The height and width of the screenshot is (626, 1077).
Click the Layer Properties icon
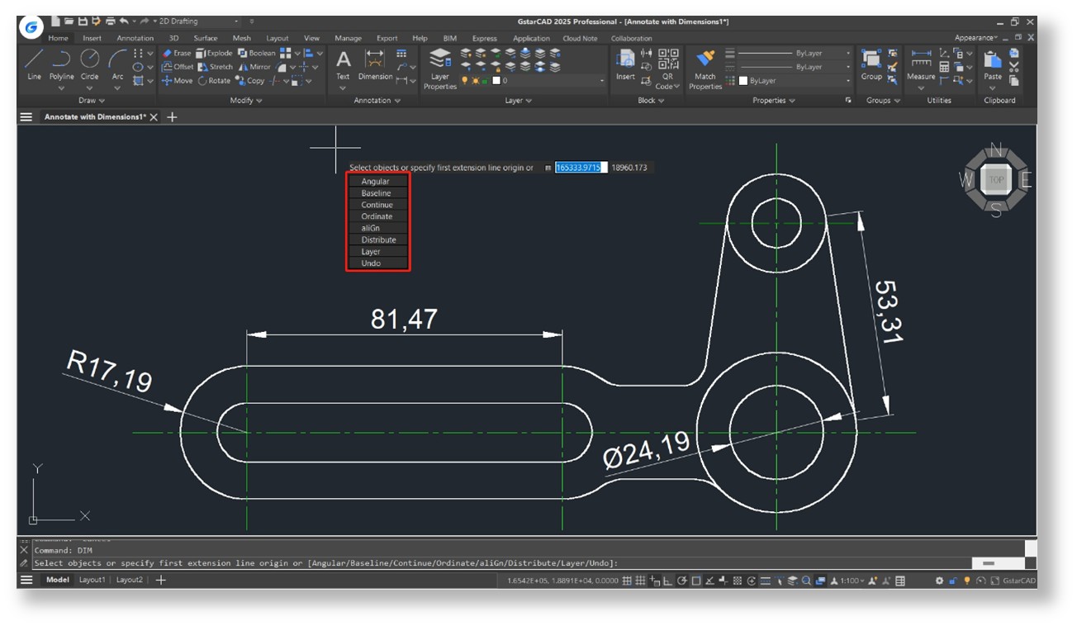[440, 59]
